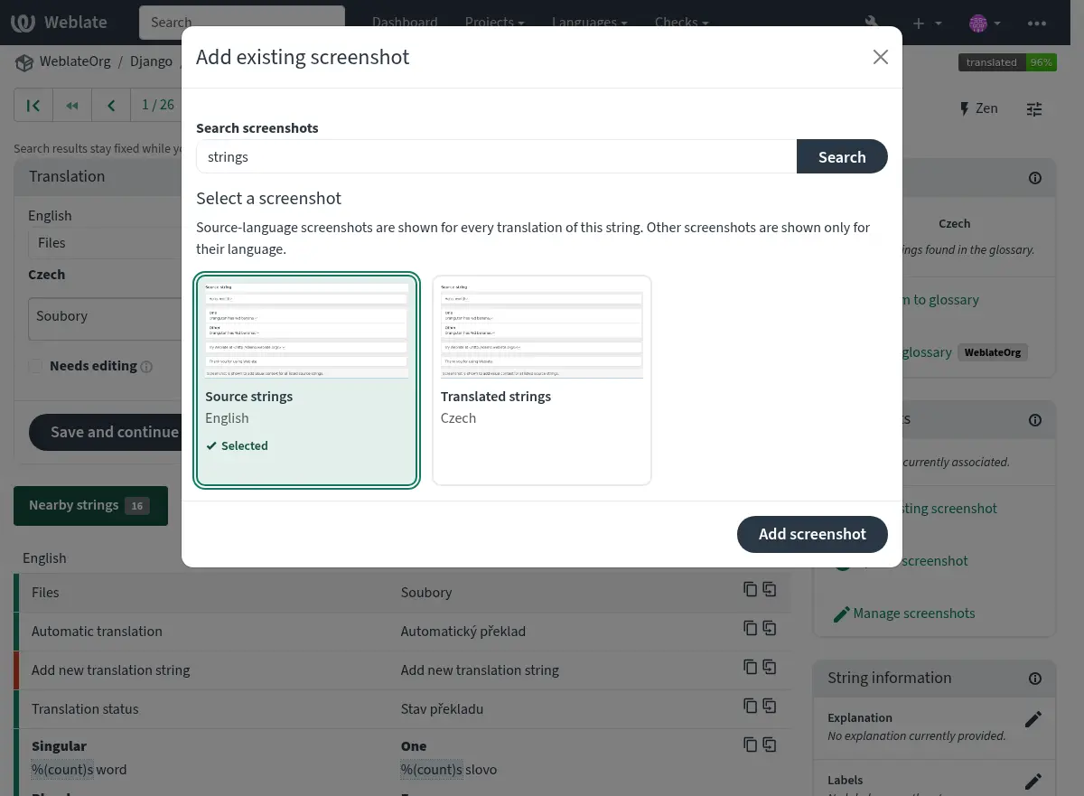1084x796 pixels.
Task: Open the Languages menu
Action: click(x=590, y=23)
